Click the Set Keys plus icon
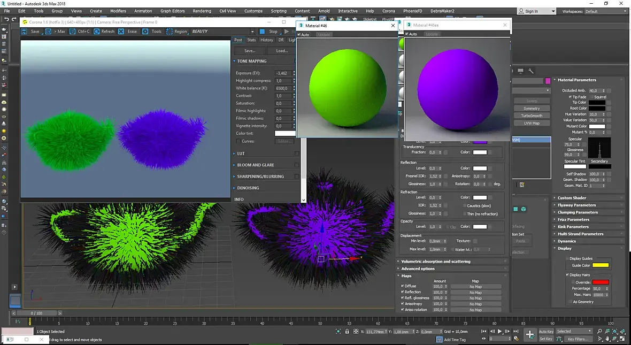Screen dimensions: 631x345 pyautogui.click(x=529, y=335)
